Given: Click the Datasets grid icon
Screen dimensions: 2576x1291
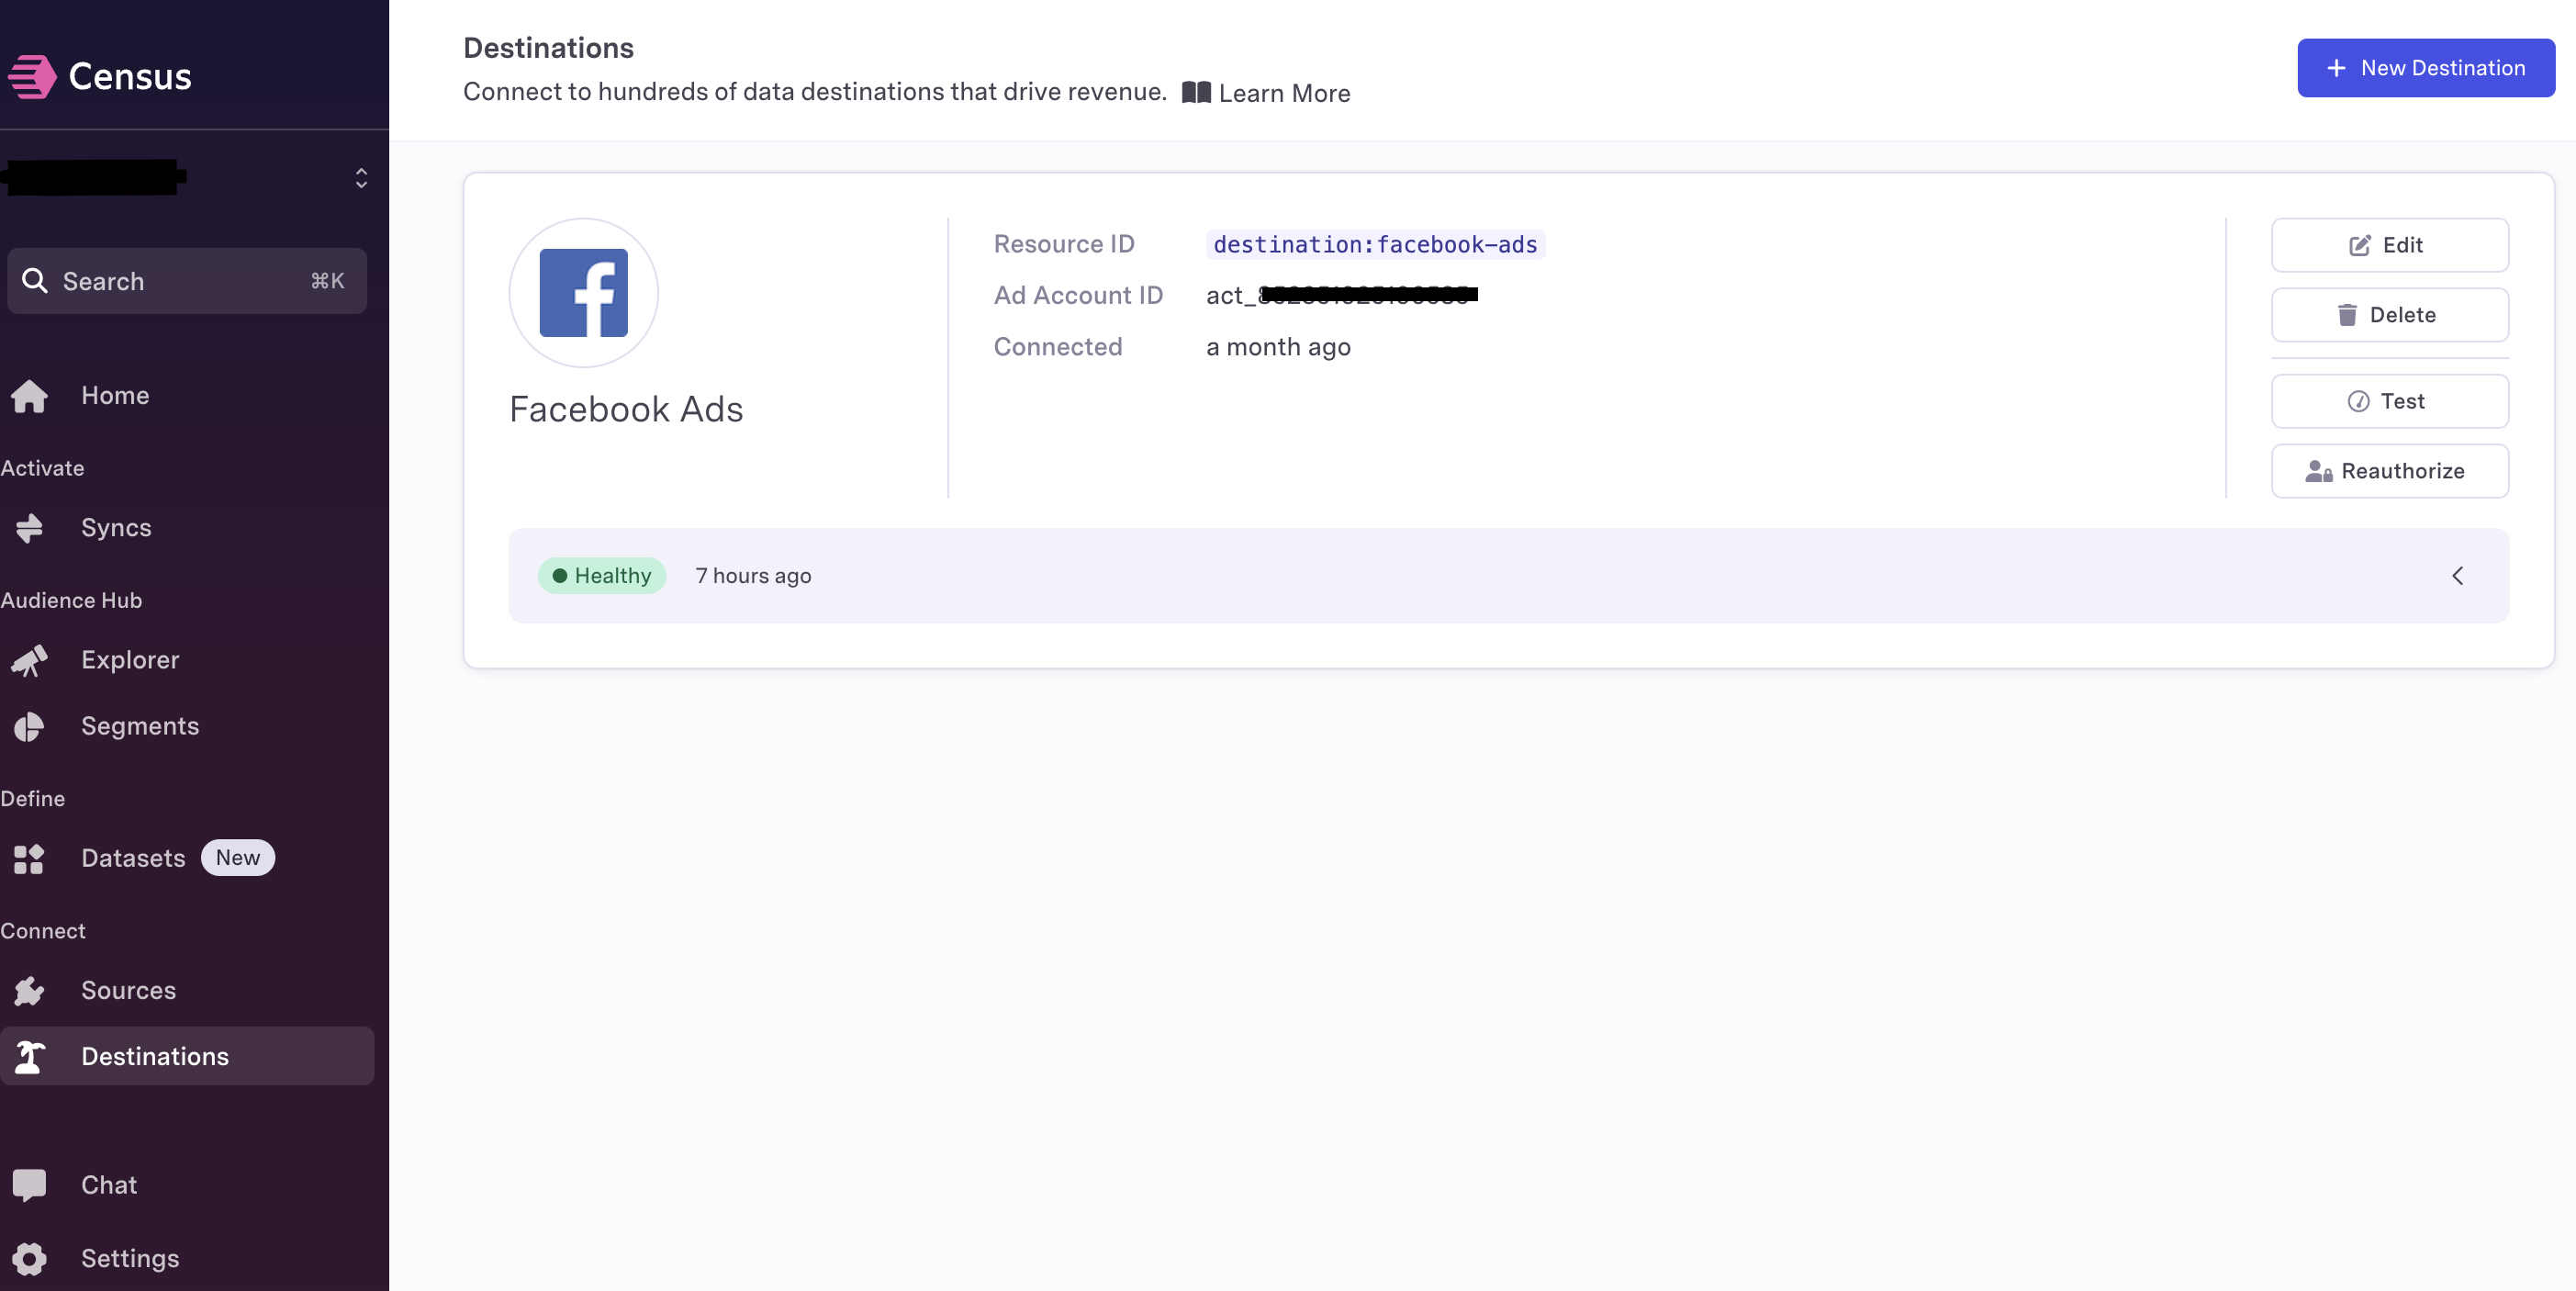Looking at the screenshot, I should 30,859.
